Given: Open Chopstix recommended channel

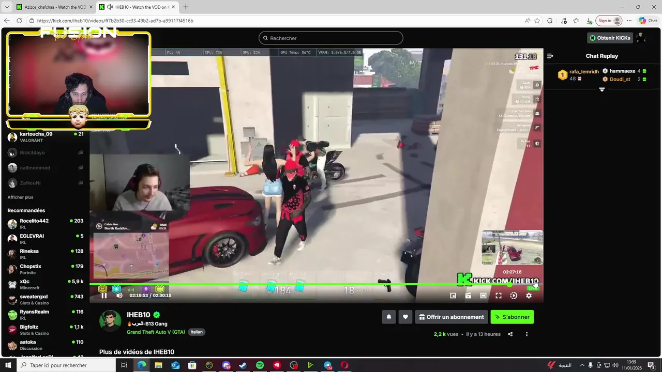Looking at the screenshot, I should click(x=46, y=269).
